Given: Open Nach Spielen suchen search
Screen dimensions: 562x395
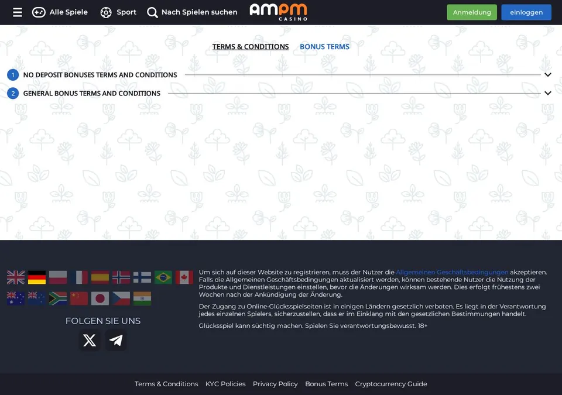Looking at the screenshot, I should click(x=192, y=12).
